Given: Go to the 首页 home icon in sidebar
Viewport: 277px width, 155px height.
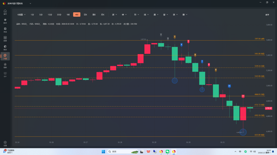Looking at the screenshot, I should (x=5, y=12).
